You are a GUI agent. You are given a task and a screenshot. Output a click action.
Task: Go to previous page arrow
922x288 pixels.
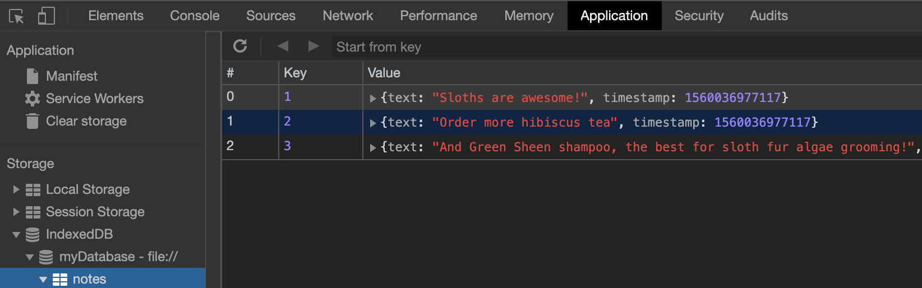tap(283, 47)
